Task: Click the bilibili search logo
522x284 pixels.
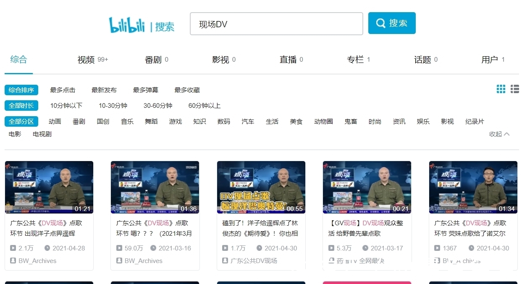Action: pyautogui.click(x=141, y=24)
